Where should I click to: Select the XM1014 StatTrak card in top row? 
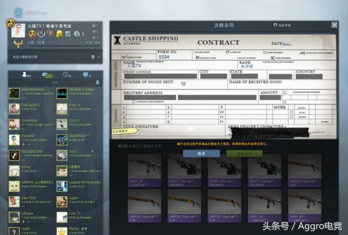click(304, 170)
